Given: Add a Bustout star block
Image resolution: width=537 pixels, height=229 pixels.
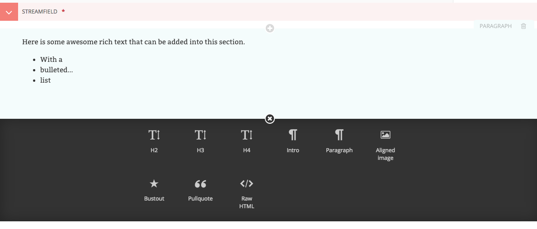Looking at the screenshot, I should click(154, 189).
